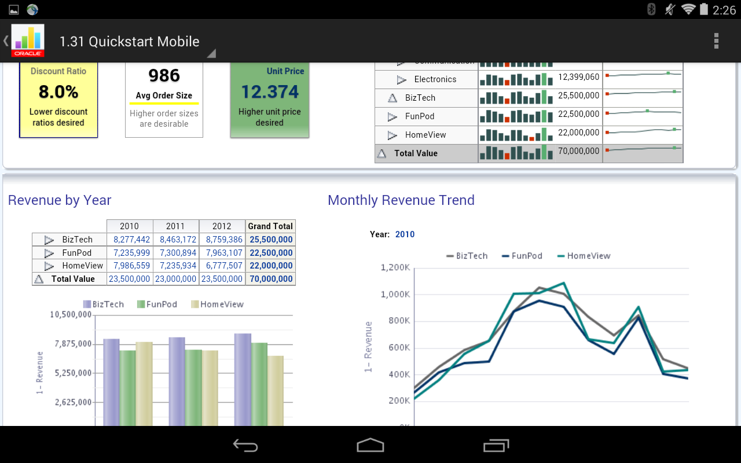This screenshot has width=741, height=463.
Task: Open BizTech 2010 revenue value 8,277,442
Action: pyautogui.click(x=131, y=240)
